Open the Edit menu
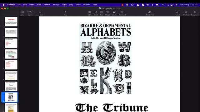This screenshot has height=112, width=200. 25,5
